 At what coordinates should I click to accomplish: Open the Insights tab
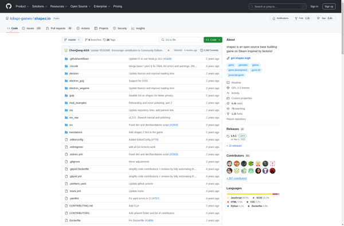[138, 28]
